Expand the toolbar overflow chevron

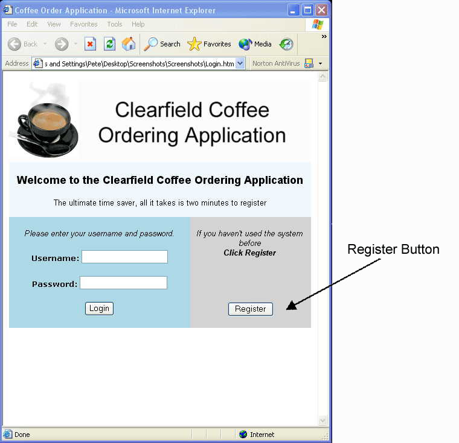tap(324, 37)
